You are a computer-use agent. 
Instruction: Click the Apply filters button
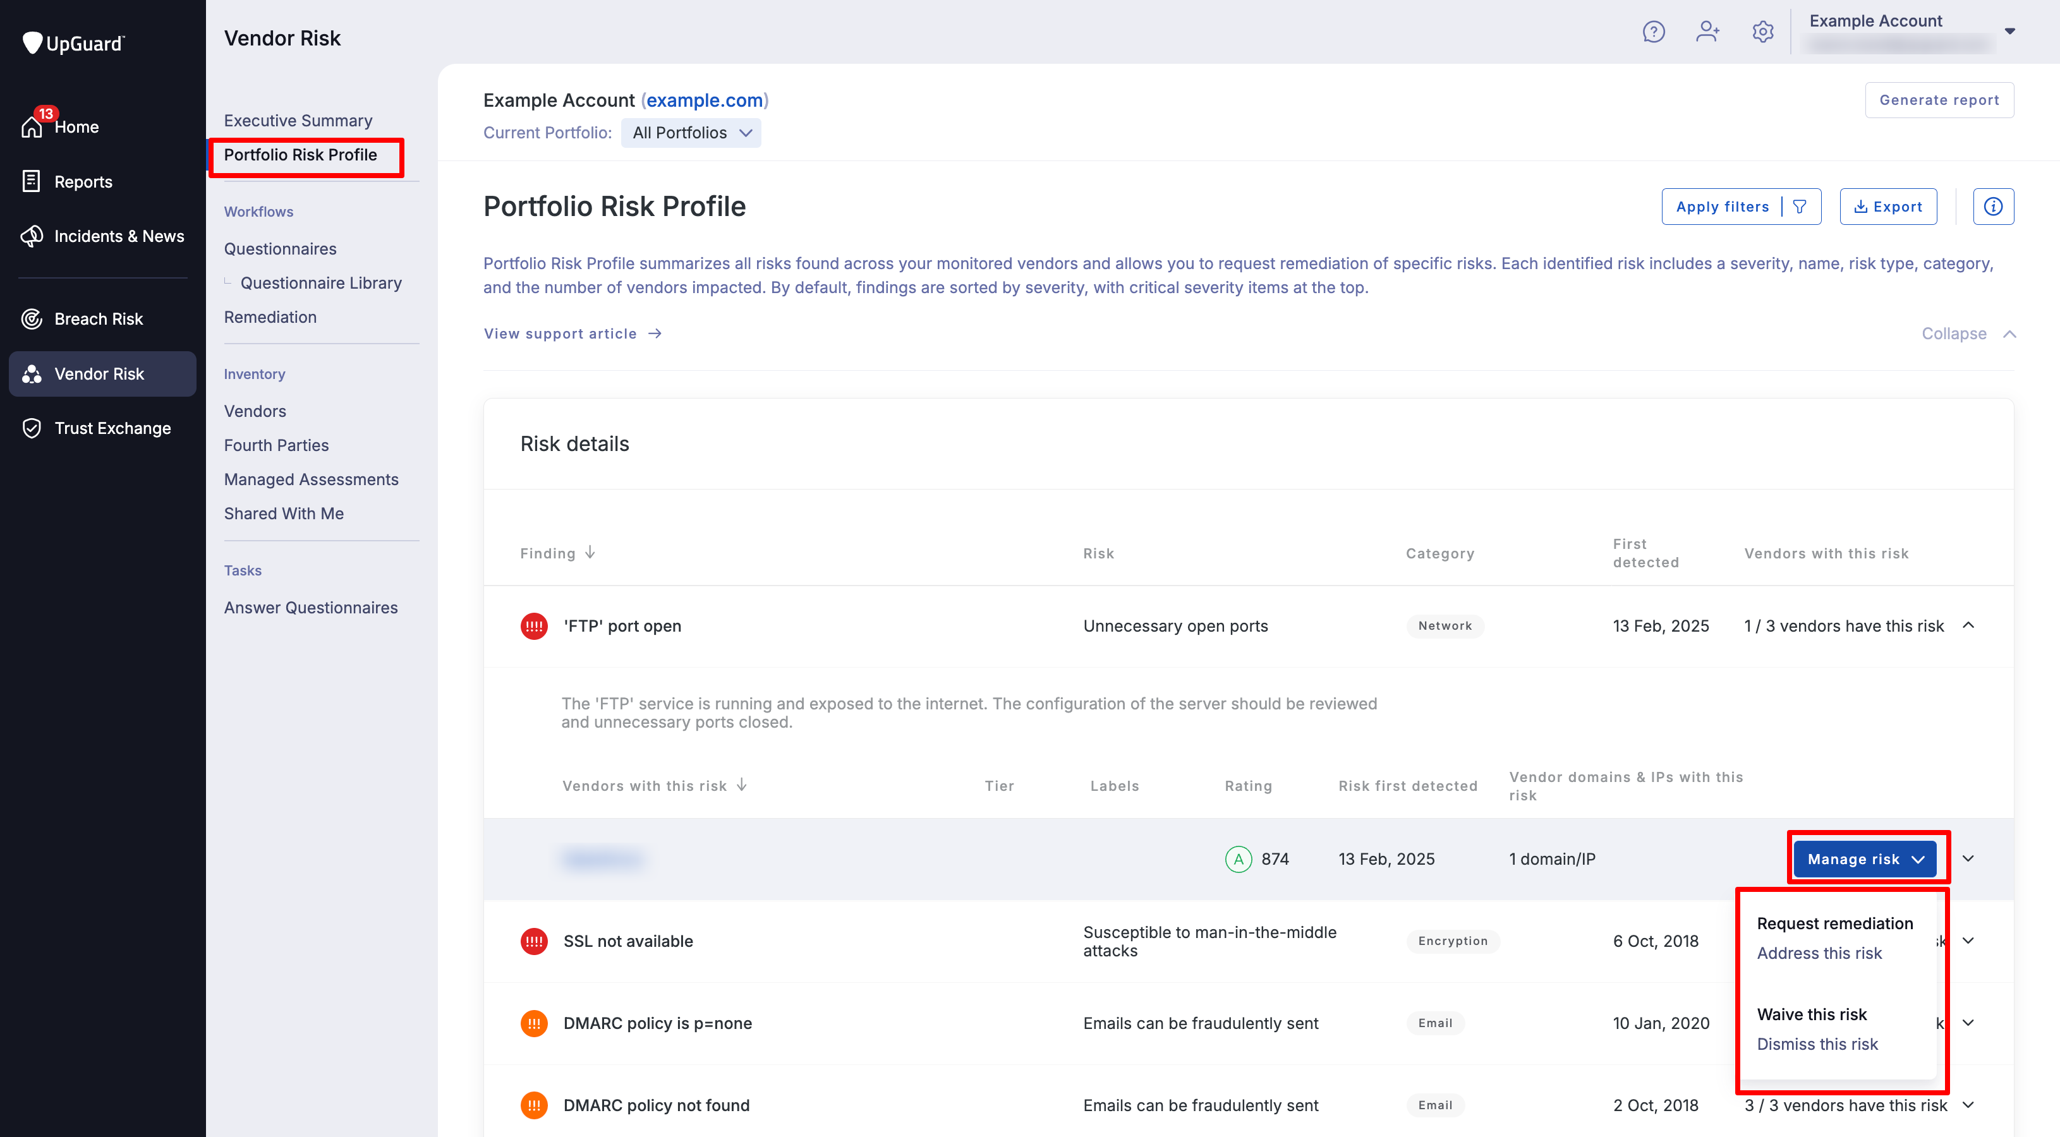[1741, 207]
